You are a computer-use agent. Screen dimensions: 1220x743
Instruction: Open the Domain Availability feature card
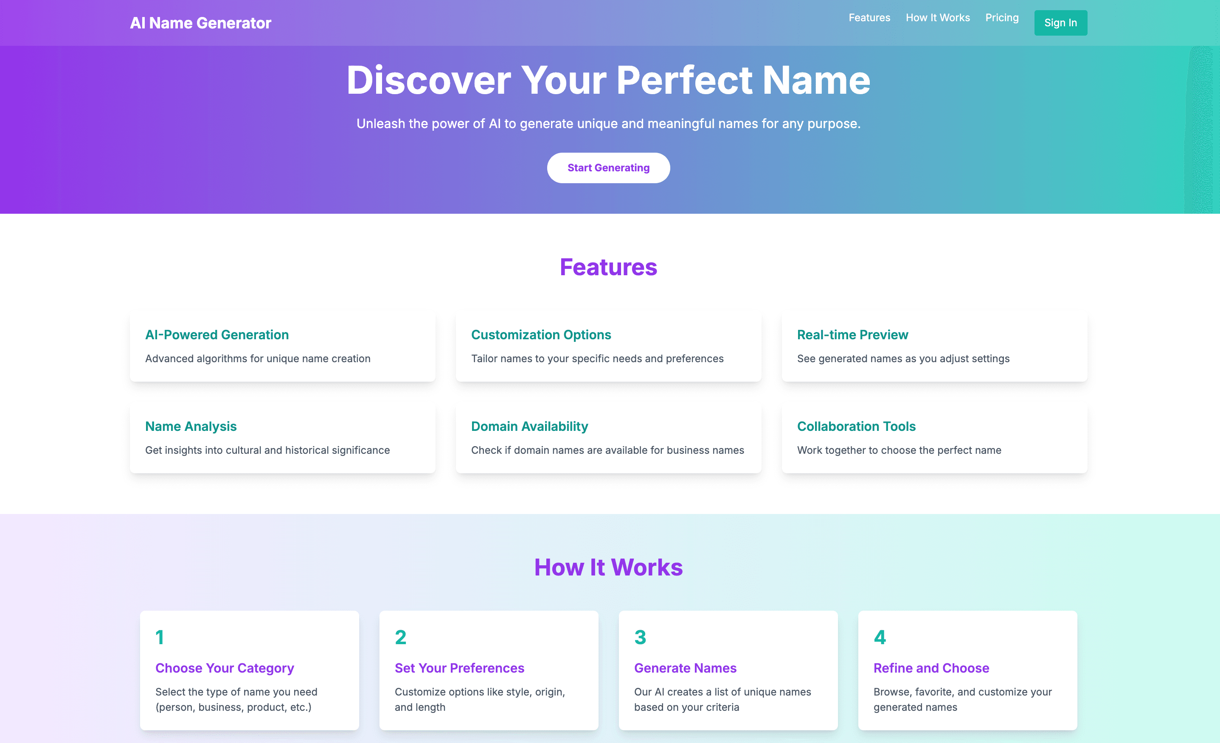pos(608,438)
